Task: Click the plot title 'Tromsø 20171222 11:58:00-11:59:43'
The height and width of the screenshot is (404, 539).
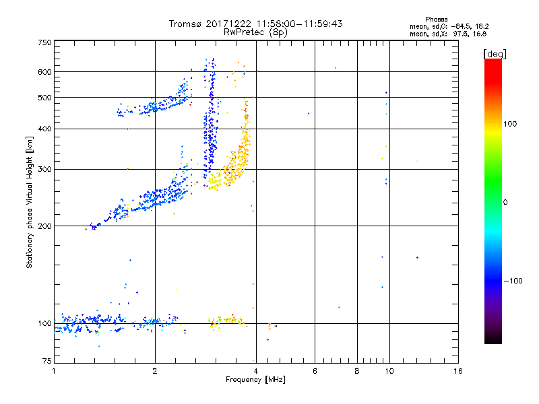Action: coord(255,24)
